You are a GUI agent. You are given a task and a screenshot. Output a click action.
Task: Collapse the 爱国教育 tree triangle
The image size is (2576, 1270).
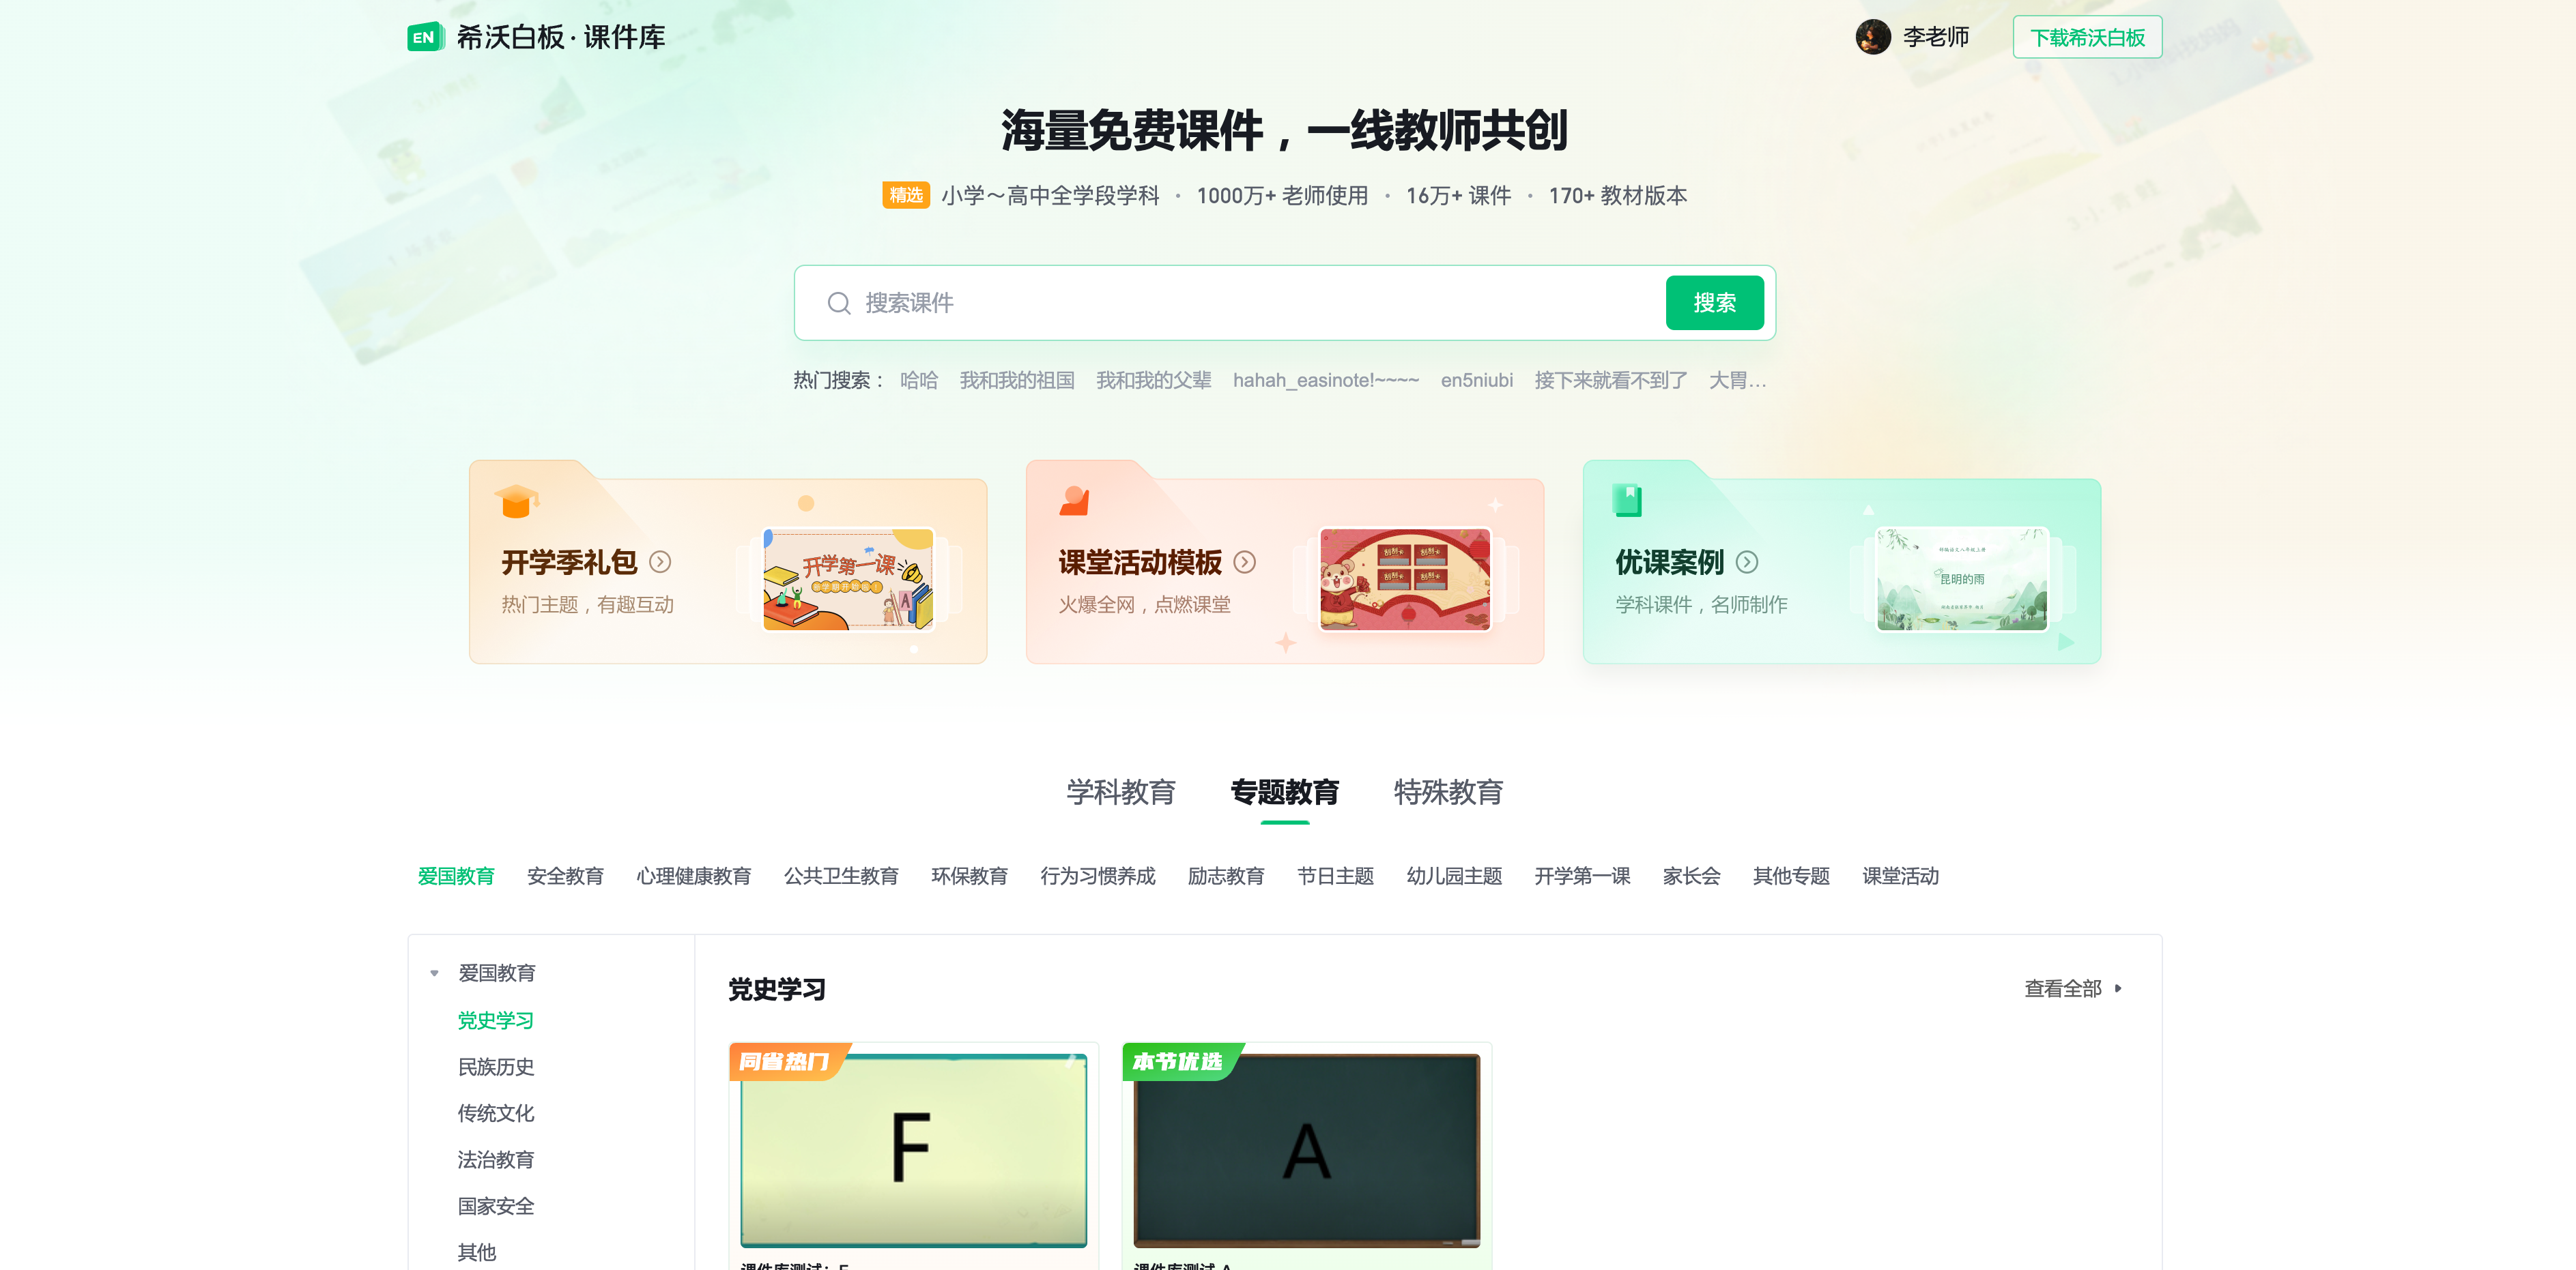[434, 973]
